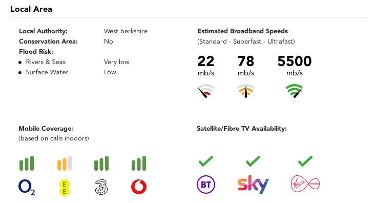Click the Local Area section heading
The width and height of the screenshot is (375, 203).
[x=31, y=9]
